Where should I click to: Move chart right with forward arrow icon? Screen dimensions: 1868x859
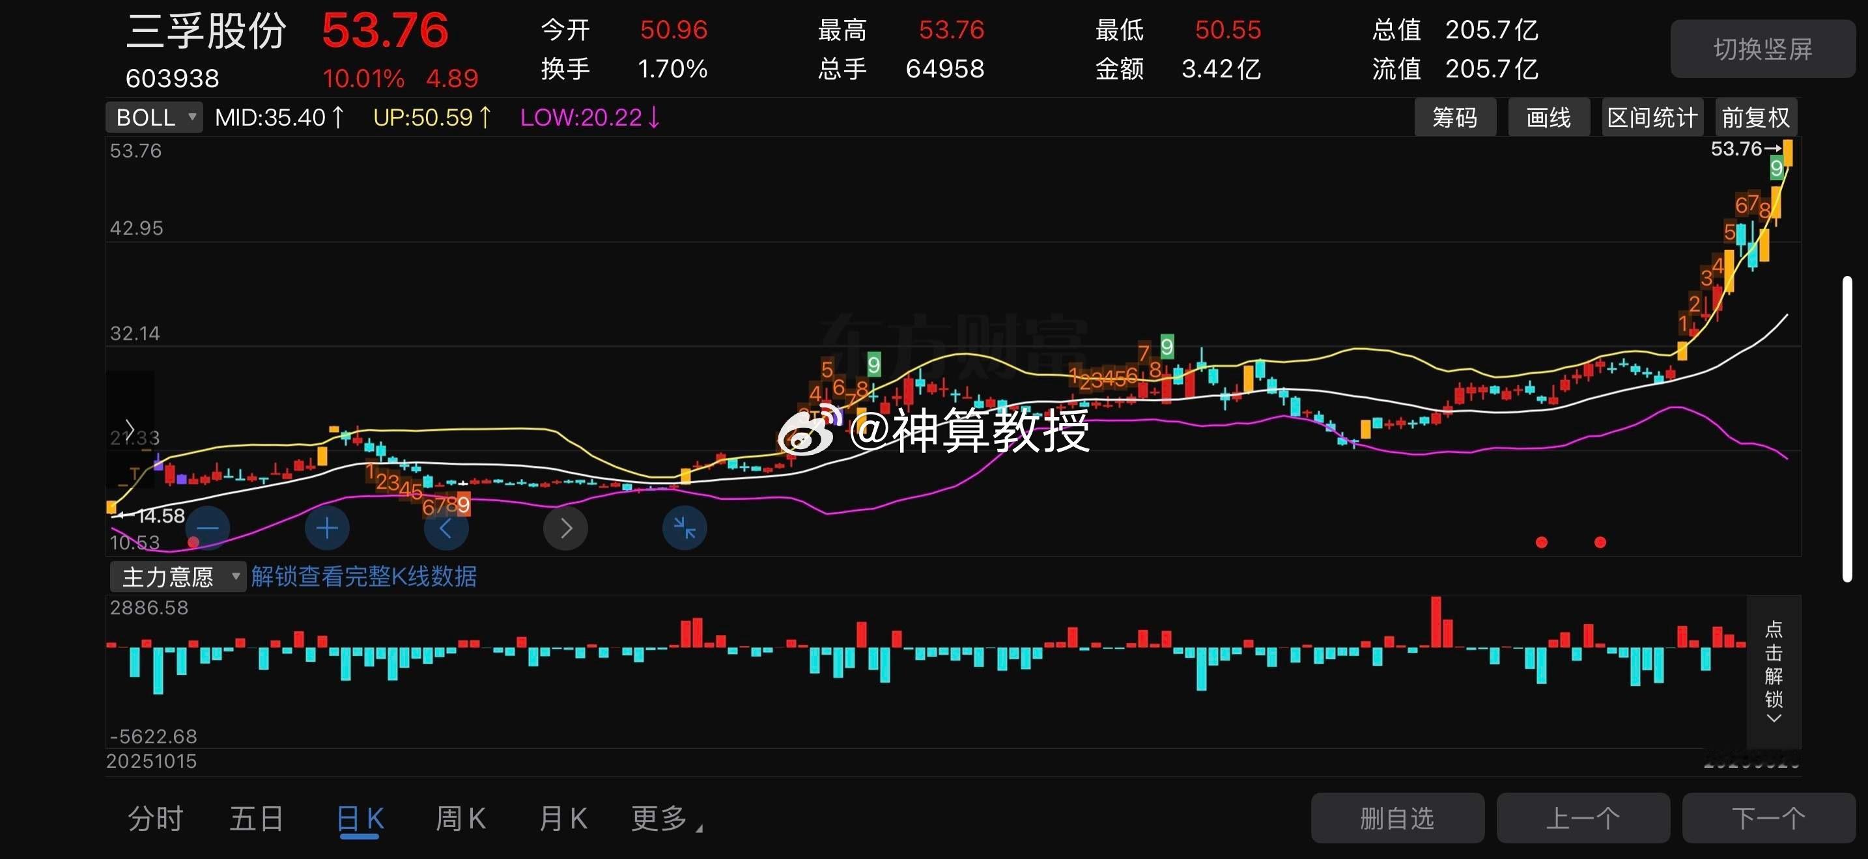point(565,528)
